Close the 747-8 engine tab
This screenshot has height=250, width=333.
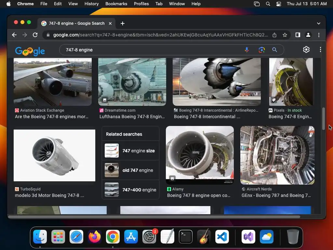click(x=110, y=23)
